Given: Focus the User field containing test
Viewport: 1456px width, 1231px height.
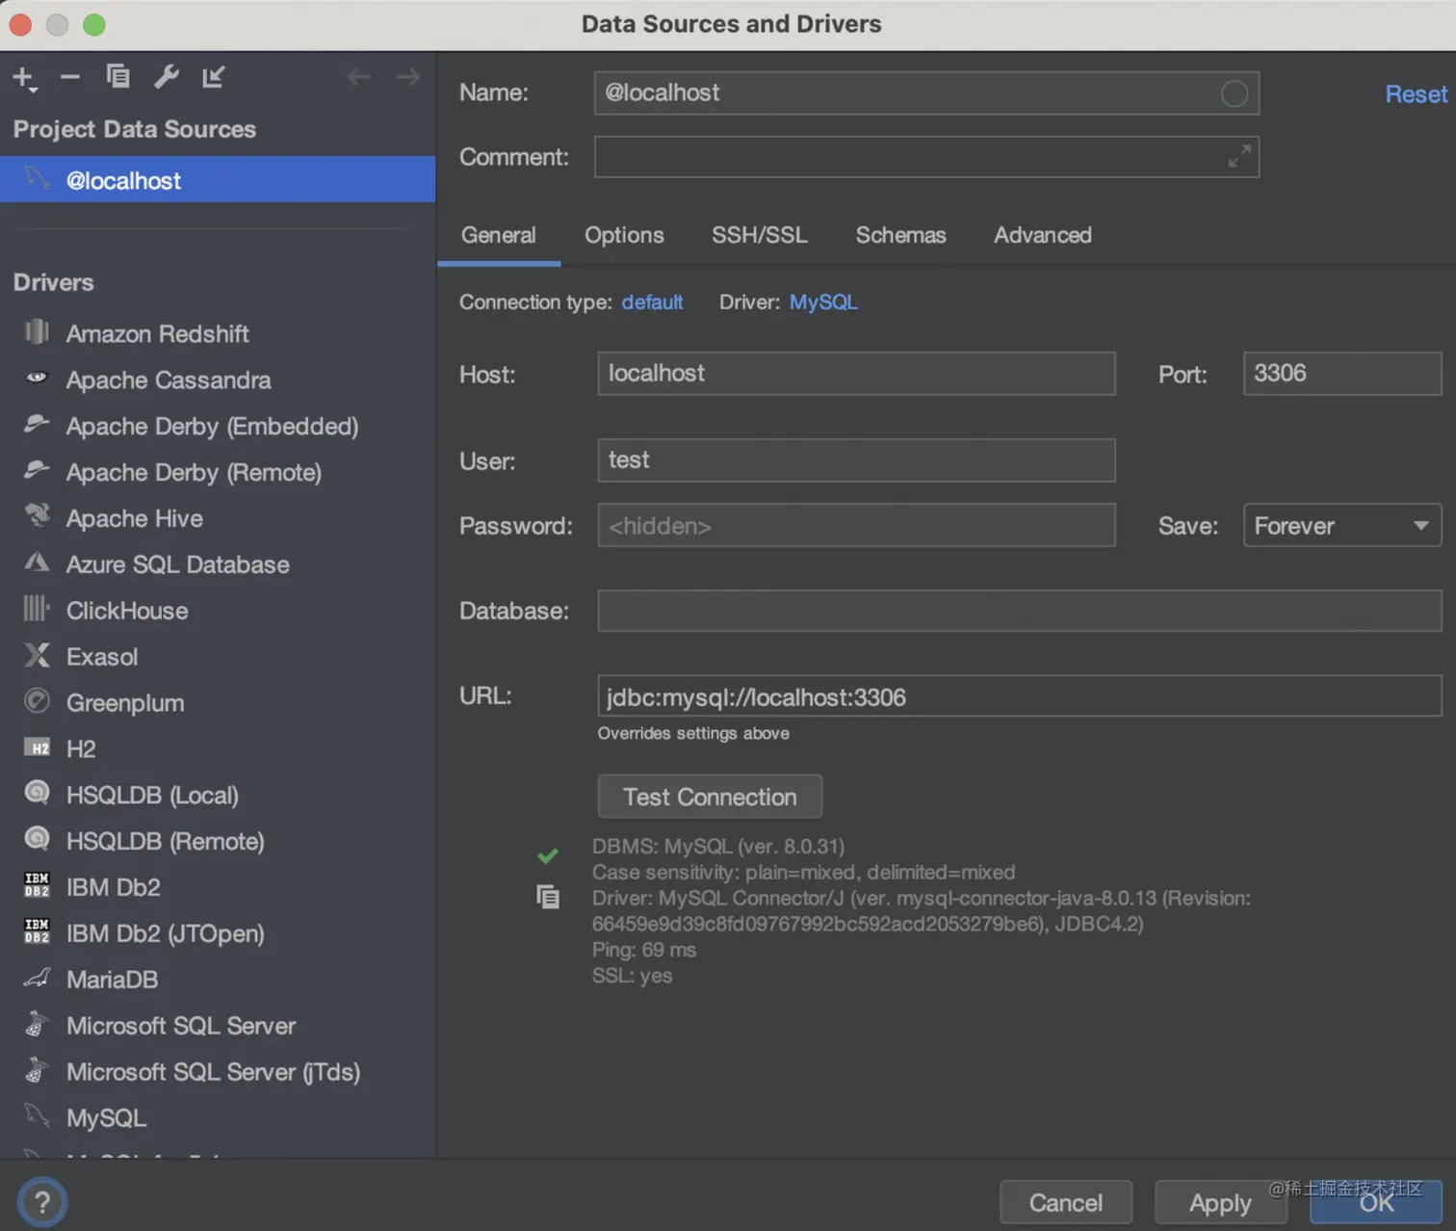Looking at the screenshot, I should [x=856, y=460].
